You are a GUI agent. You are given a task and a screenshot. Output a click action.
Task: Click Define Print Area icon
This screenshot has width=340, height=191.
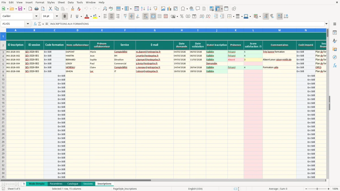211,9
